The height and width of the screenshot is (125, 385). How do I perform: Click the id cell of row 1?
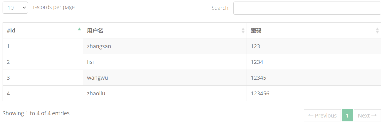point(43,46)
